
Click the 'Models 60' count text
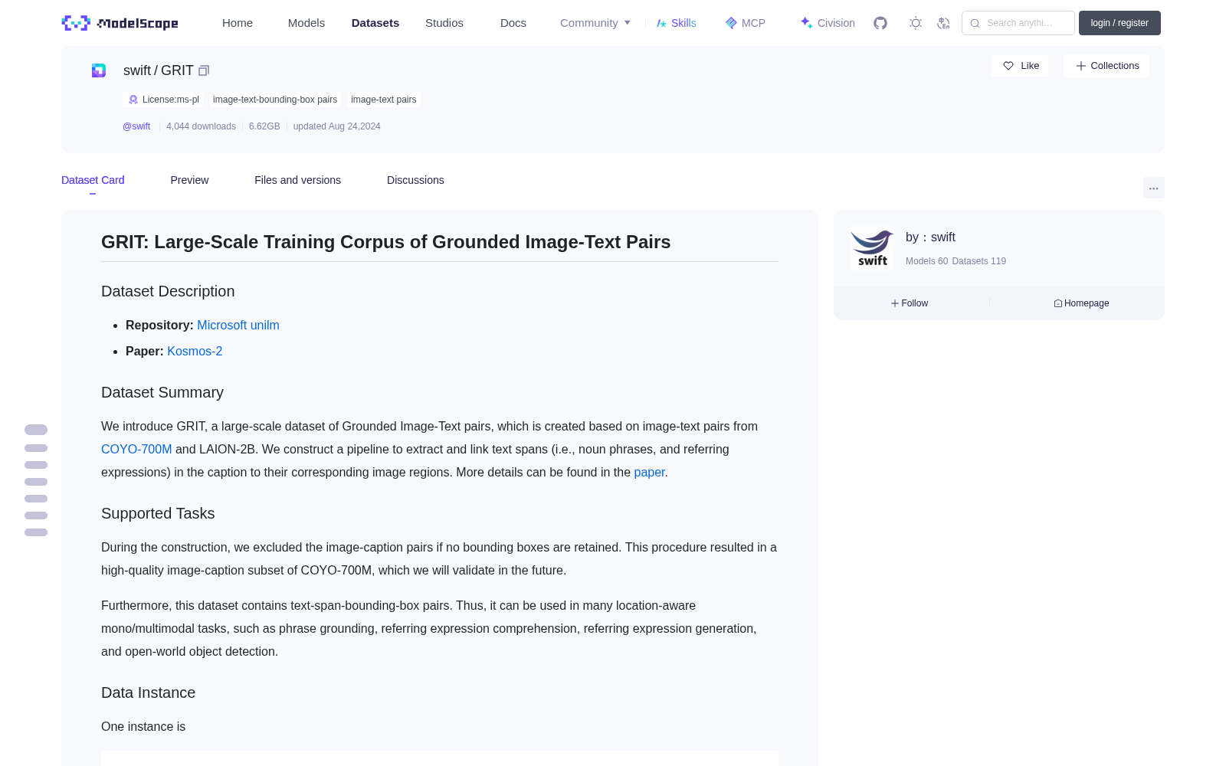click(926, 261)
